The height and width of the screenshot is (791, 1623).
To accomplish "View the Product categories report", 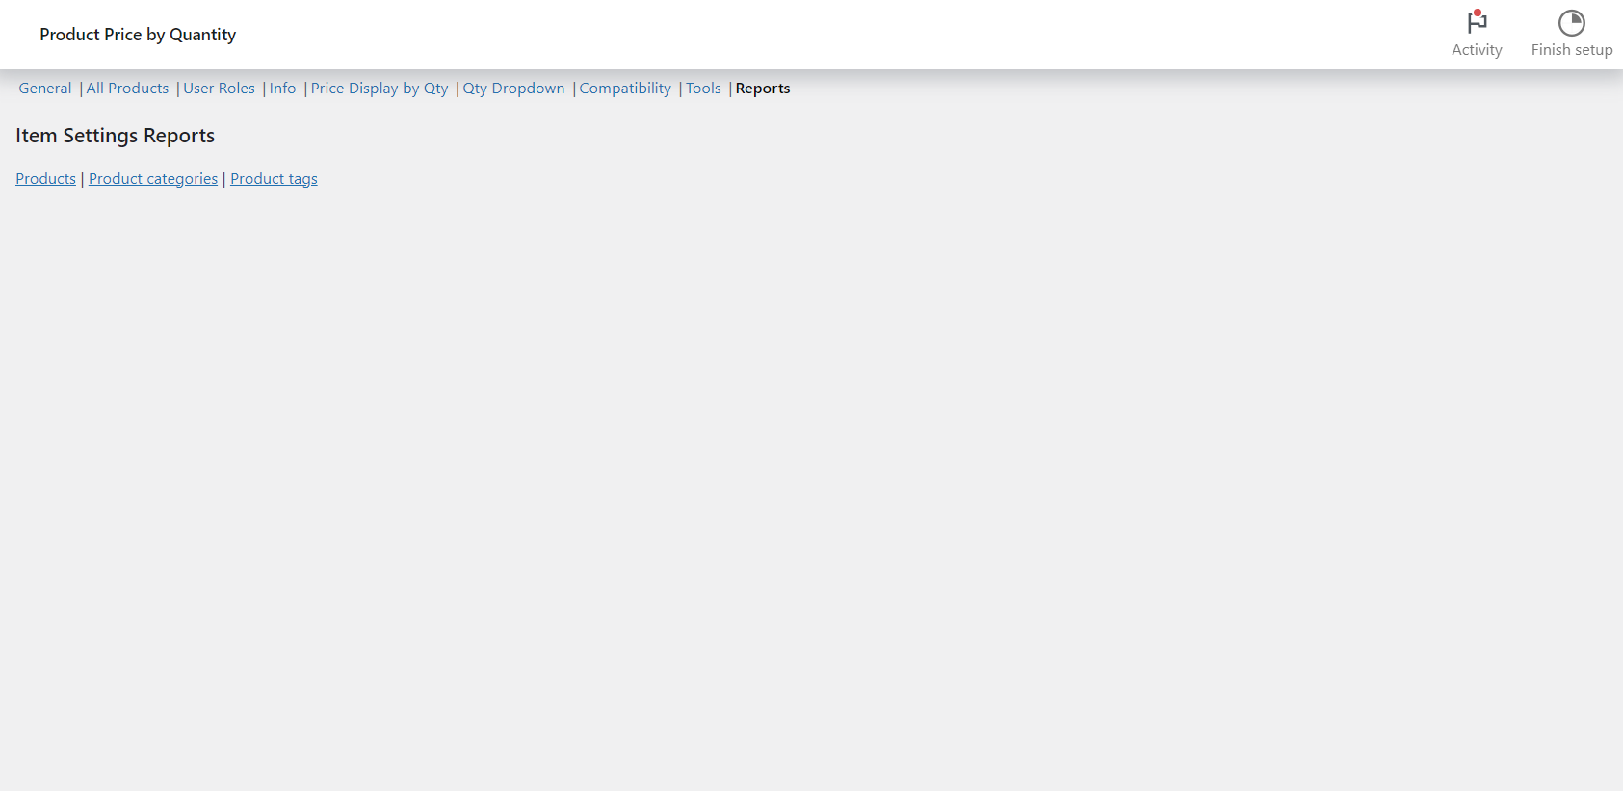I will [153, 179].
